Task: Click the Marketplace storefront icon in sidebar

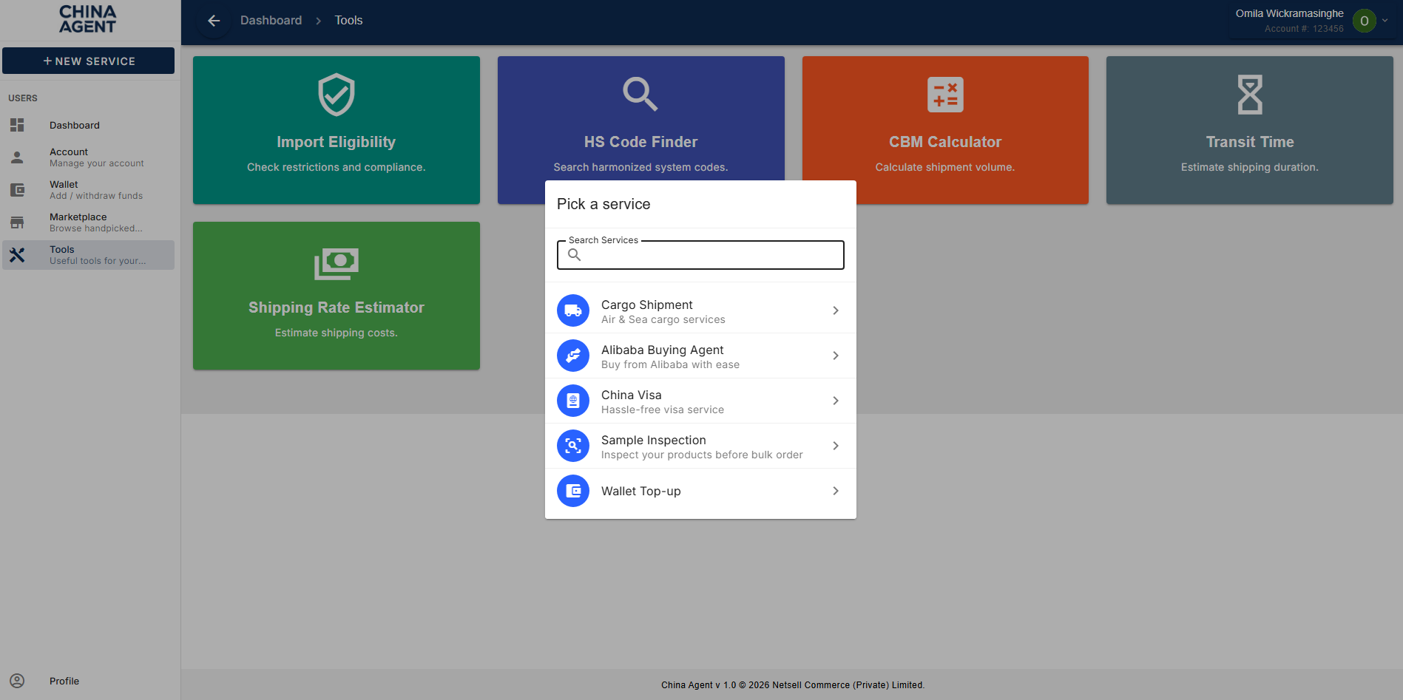Action: tap(17, 222)
